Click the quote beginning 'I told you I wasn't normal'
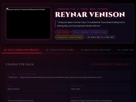 point(91,24)
